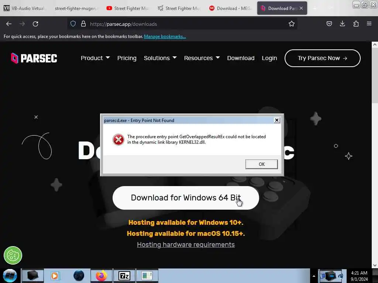378x283 pixels.
Task: Launch the media player taskbar icon
Action: 55,276
